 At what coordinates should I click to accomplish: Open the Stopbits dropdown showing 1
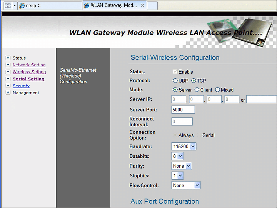177,175
